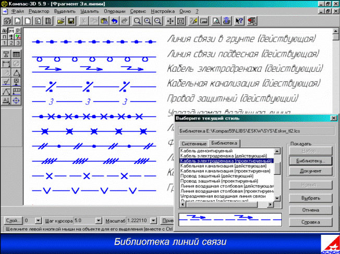The height and width of the screenshot is (254, 340).
Task: Zoom out with the minus magnifier
Action: click(158, 21)
